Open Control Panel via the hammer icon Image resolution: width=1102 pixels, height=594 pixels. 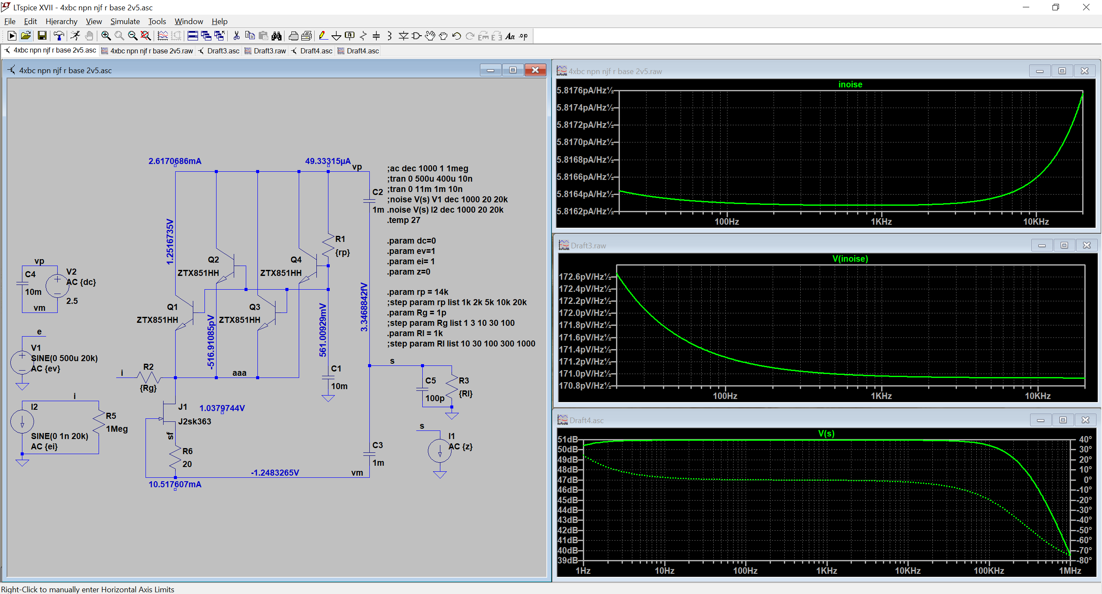click(59, 36)
